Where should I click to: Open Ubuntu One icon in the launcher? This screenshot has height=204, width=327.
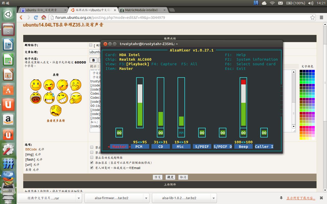(8, 105)
